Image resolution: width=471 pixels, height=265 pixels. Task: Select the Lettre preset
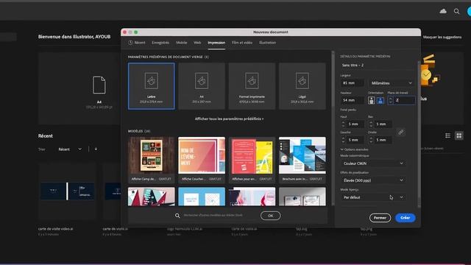[152, 86]
